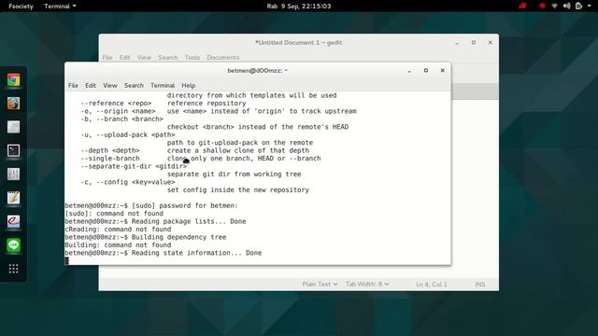Open gedit View menu
The width and height of the screenshot is (598, 336).
(144, 58)
